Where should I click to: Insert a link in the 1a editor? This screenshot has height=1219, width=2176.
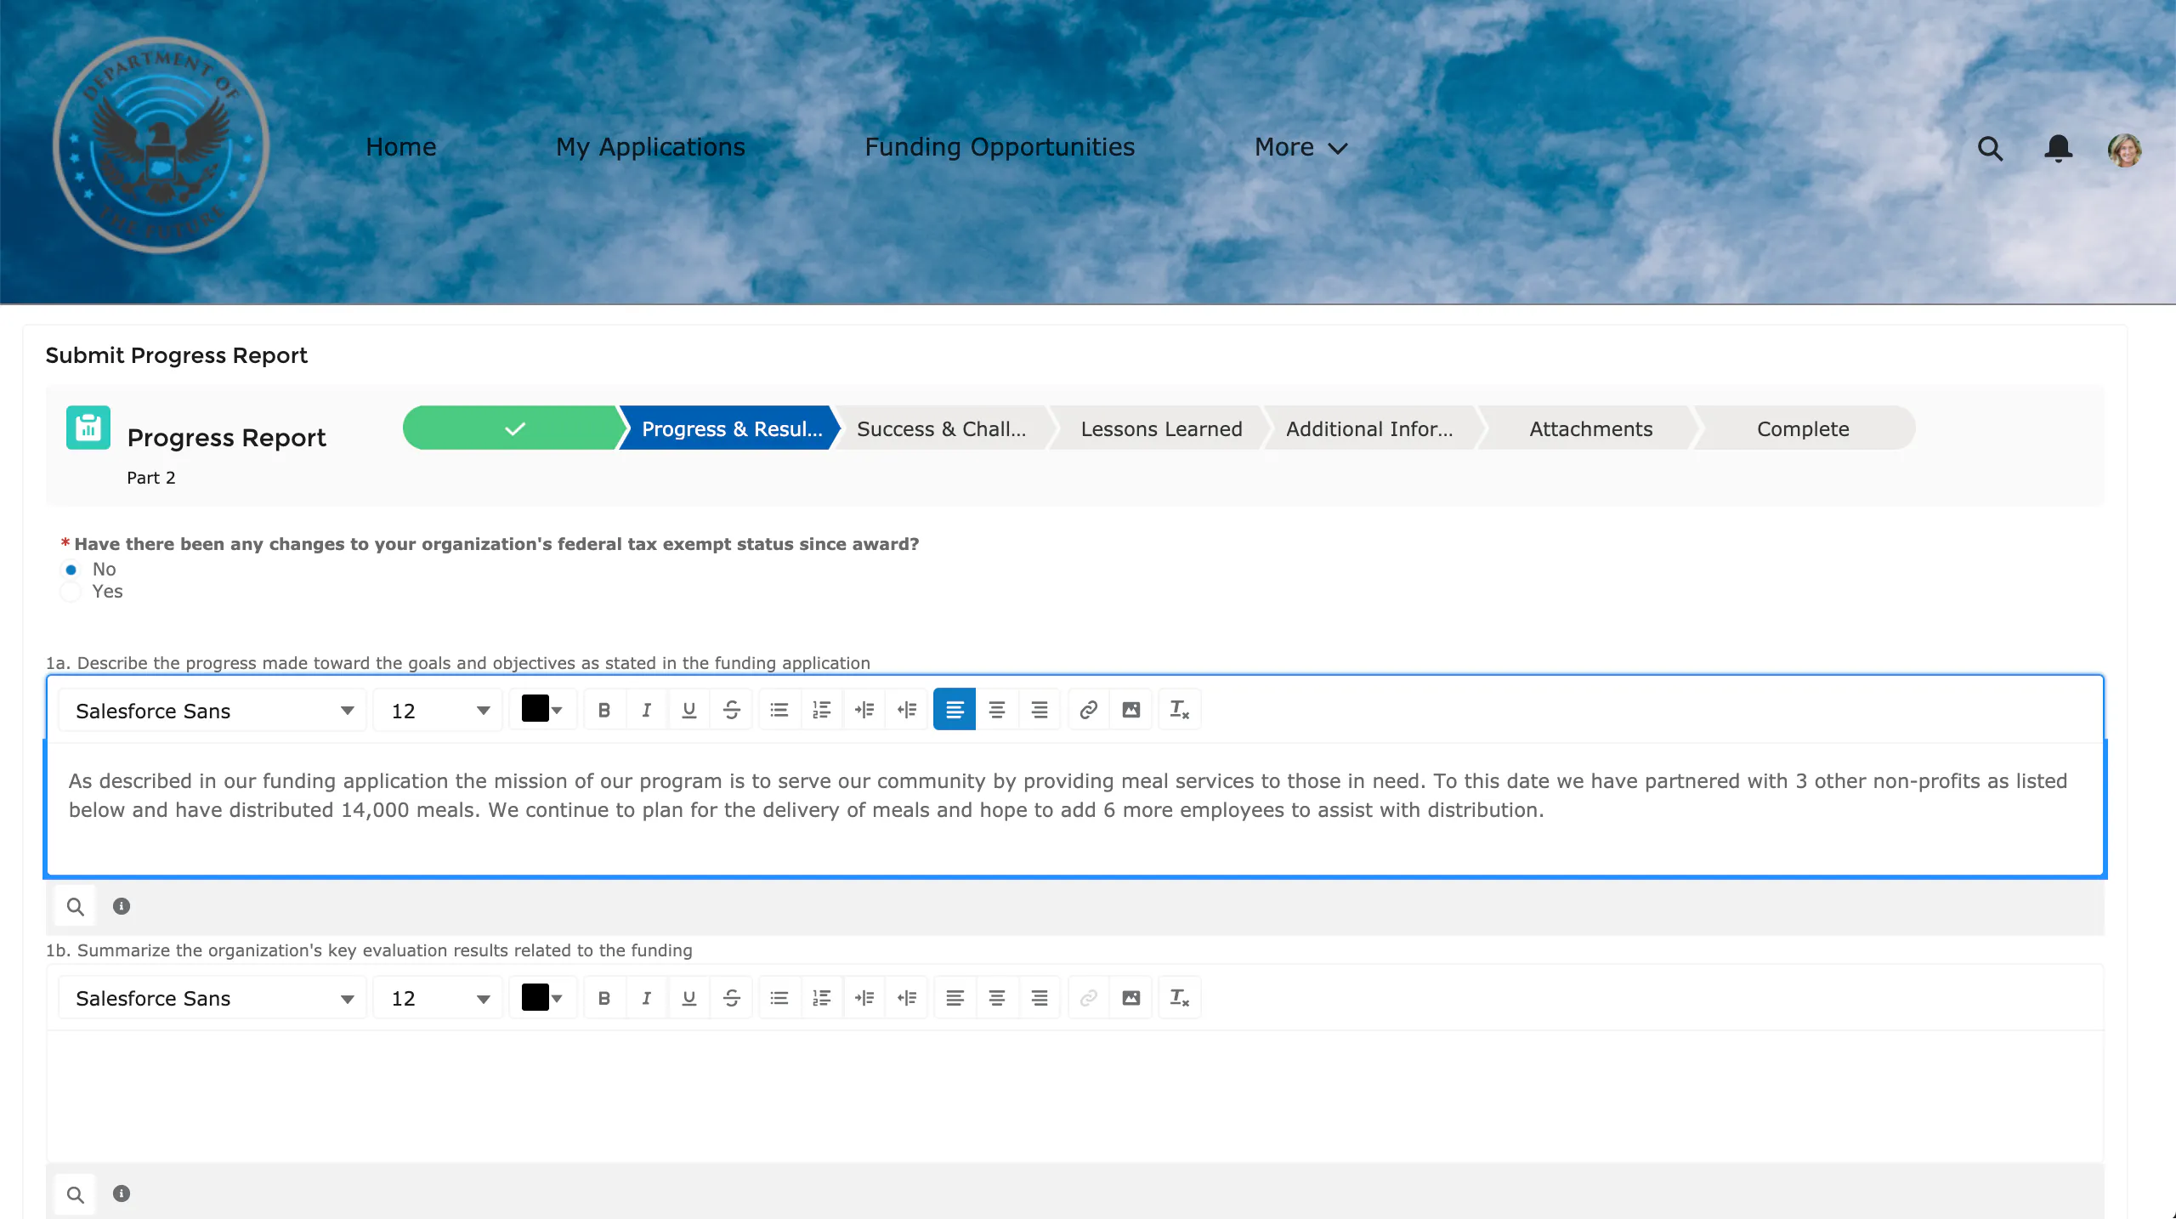pos(1088,710)
